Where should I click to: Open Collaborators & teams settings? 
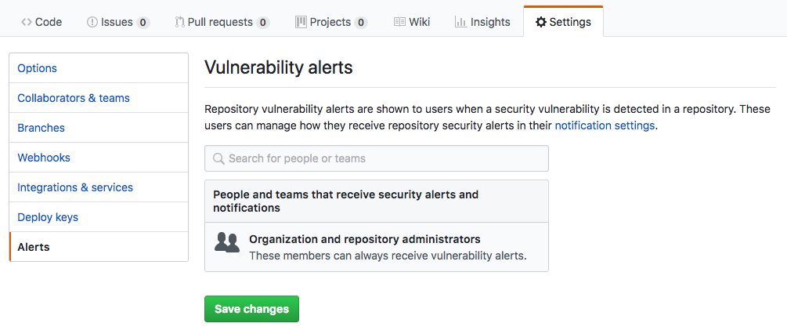(x=99, y=98)
